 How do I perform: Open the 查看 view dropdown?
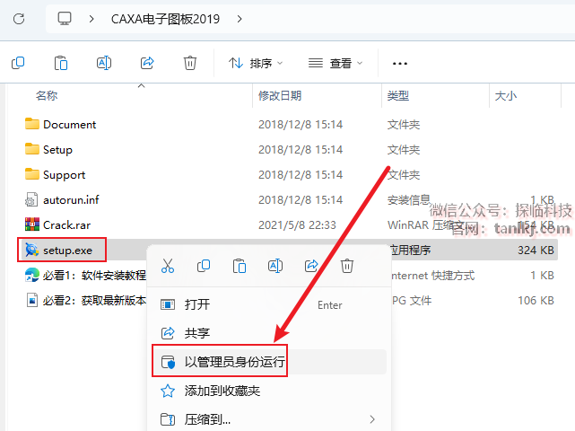[335, 63]
